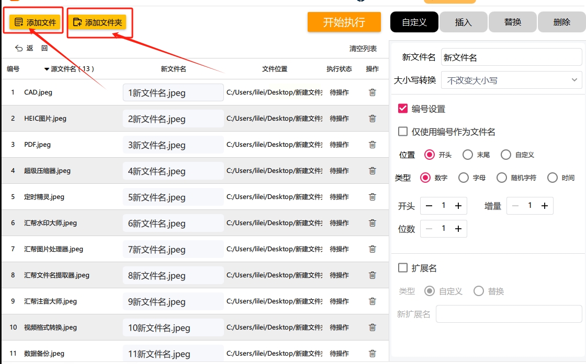Open the 插入 tab
Screen dimensions: 586x364
(x=464, y=22)
